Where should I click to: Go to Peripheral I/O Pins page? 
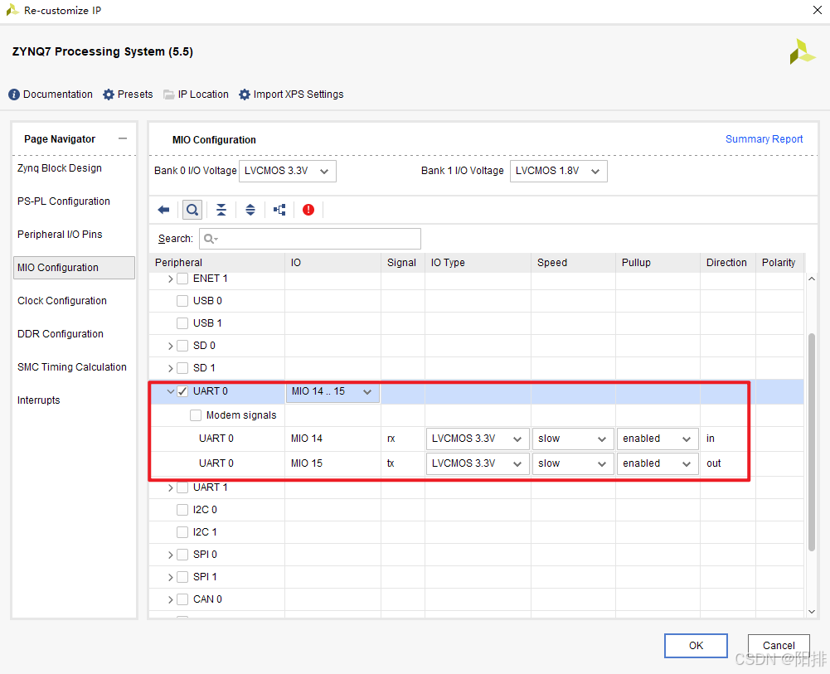[x=60, y=235]
